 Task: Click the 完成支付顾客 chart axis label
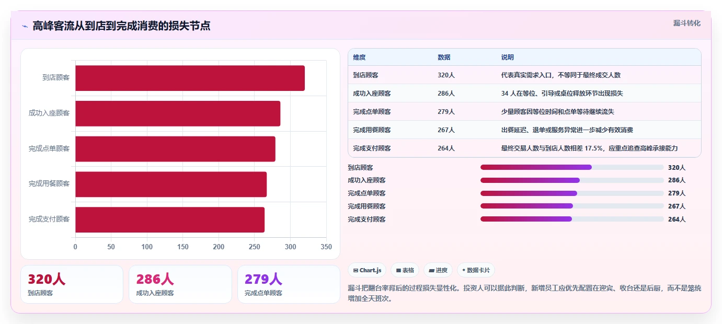[49, 219]
